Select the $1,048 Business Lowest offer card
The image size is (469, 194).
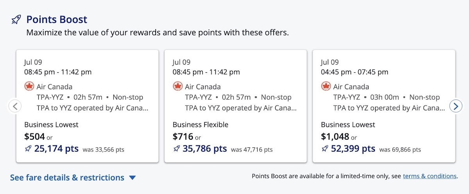click(384, 106)
